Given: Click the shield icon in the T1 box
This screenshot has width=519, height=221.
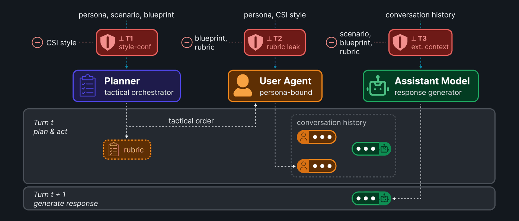Looking at the screenshot, I should pyautogui.click(x=107, y=42).
